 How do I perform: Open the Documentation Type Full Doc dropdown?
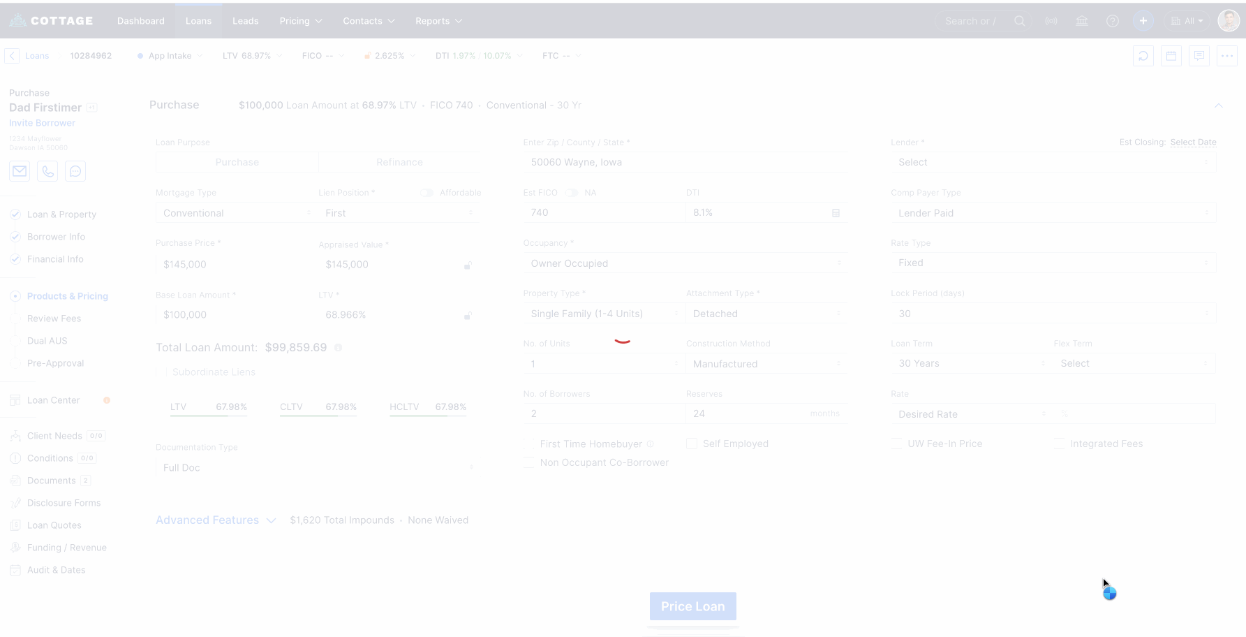click(318, 467)
